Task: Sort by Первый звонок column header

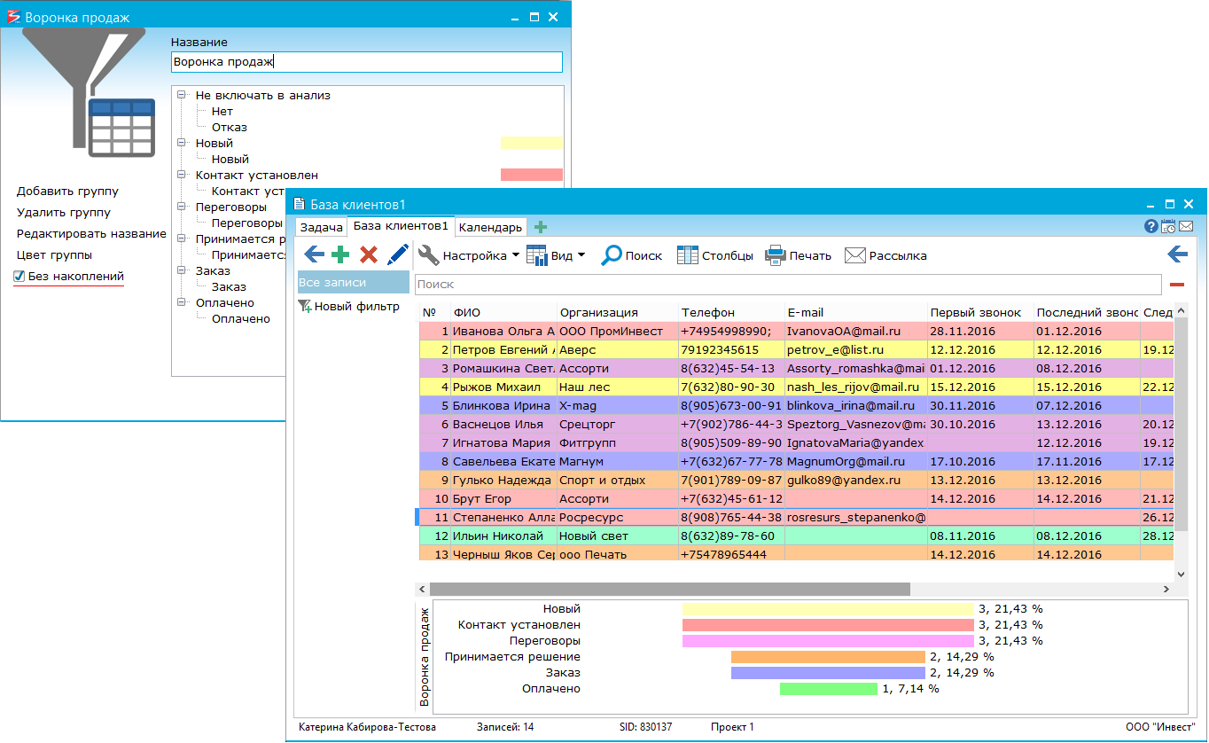Action: tap(979, 312)
